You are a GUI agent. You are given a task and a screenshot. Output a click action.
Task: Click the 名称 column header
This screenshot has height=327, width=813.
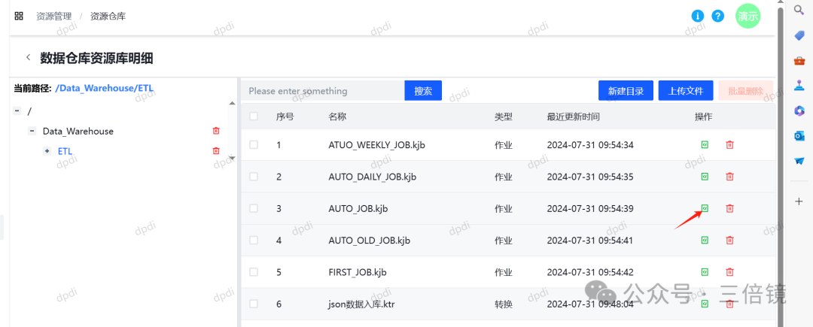coord(337,117)
